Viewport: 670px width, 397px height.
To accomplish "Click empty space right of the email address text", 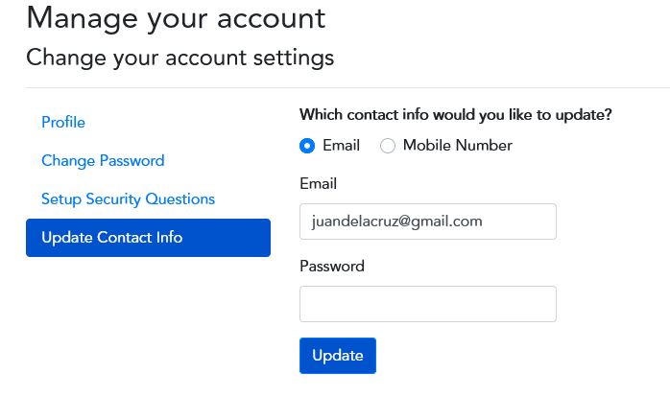I will 523,222.
